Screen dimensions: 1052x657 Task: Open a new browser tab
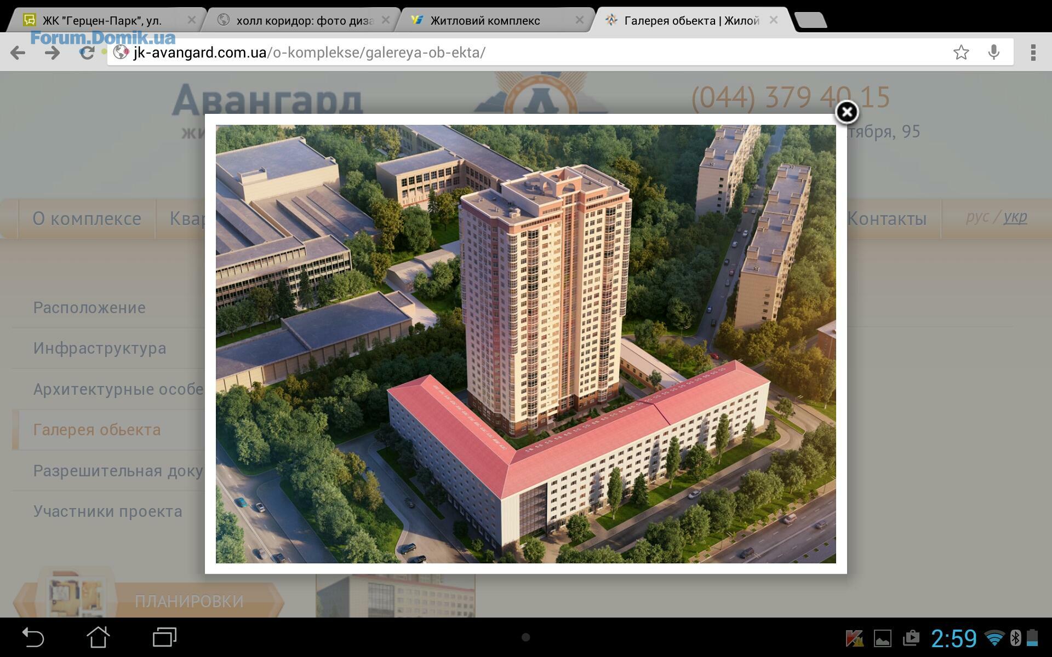(x=810, y=20)
